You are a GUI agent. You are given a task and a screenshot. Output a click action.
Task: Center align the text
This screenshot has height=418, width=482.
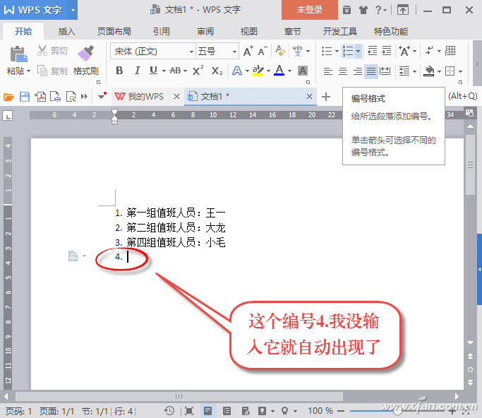point(343,71)
